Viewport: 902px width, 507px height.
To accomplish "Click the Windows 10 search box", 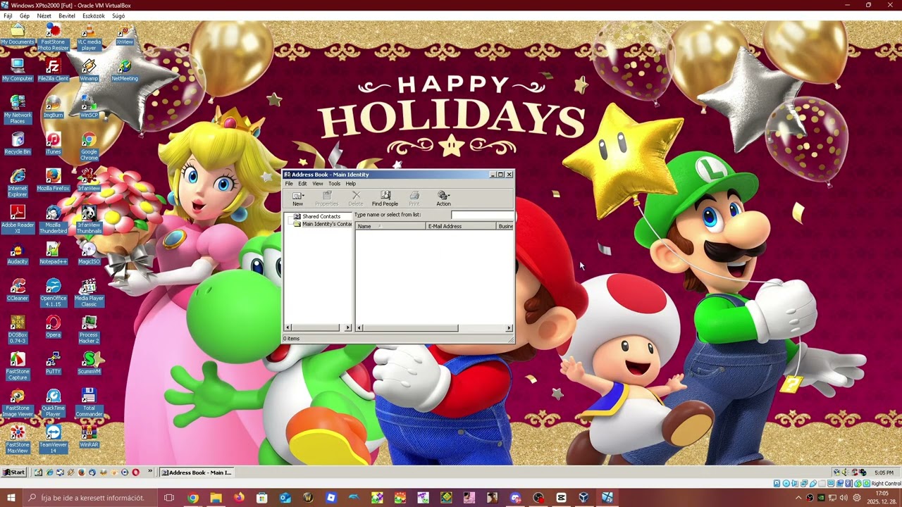I will (92, 498).
